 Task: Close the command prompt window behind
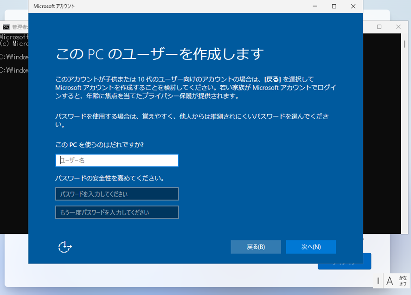click(x=398, y=27)
